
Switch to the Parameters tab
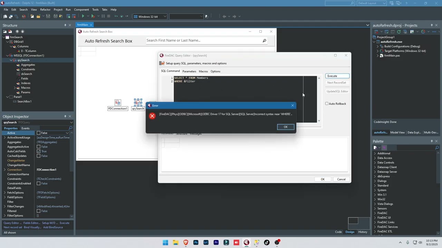pyautogui.click(x=189, y=71)
